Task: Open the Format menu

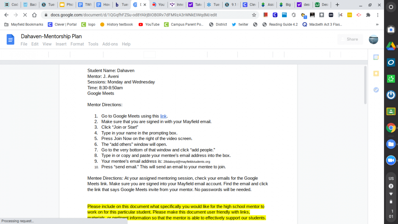Action: pos(77,44)
